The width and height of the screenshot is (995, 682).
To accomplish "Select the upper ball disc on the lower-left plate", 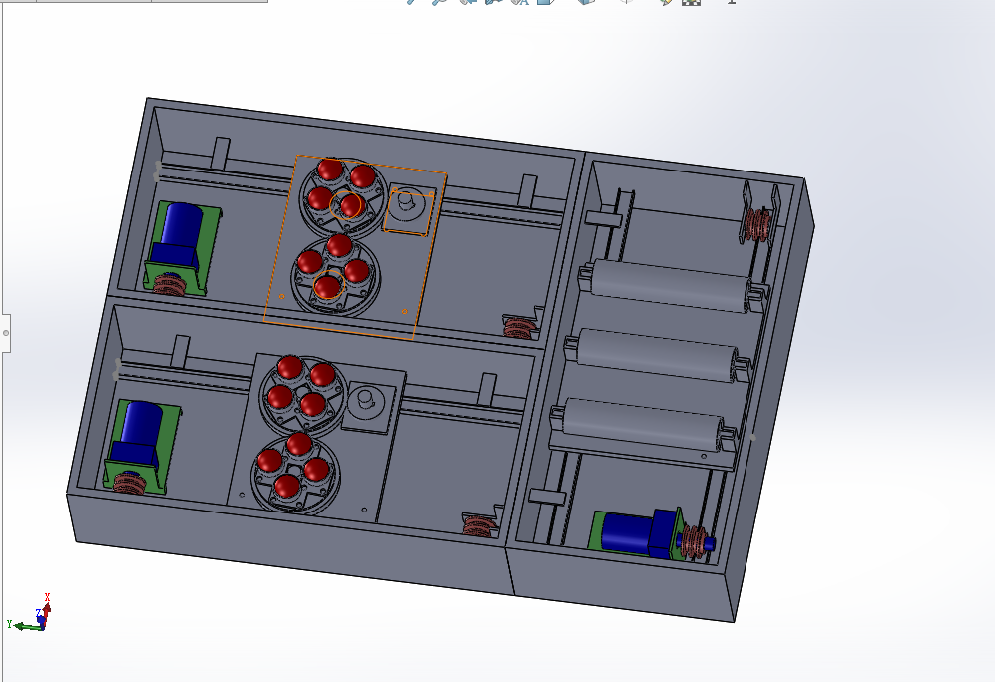I will click(x=303, y=394).
